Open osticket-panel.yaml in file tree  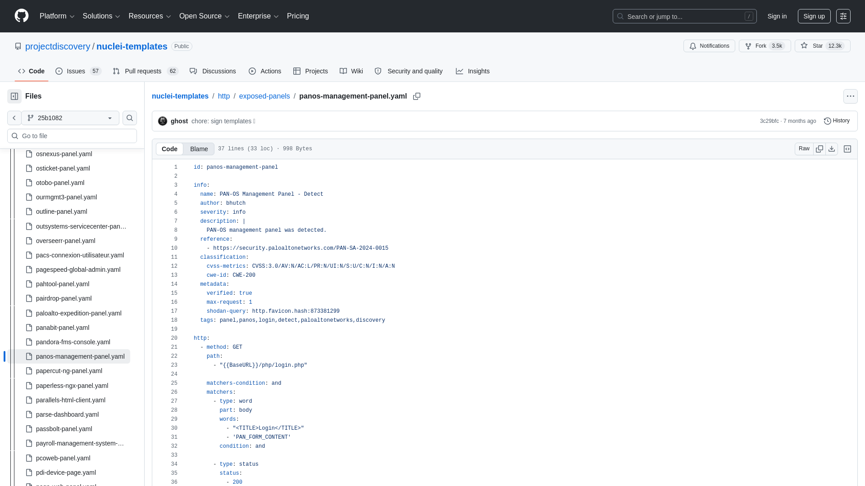(x=63, y=168)
